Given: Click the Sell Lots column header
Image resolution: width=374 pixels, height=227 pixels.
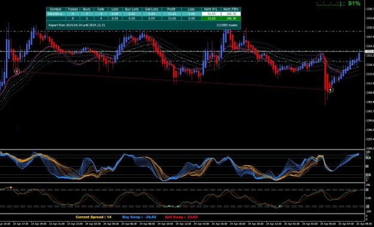Looking at the screenshot, I should point(151,10).
